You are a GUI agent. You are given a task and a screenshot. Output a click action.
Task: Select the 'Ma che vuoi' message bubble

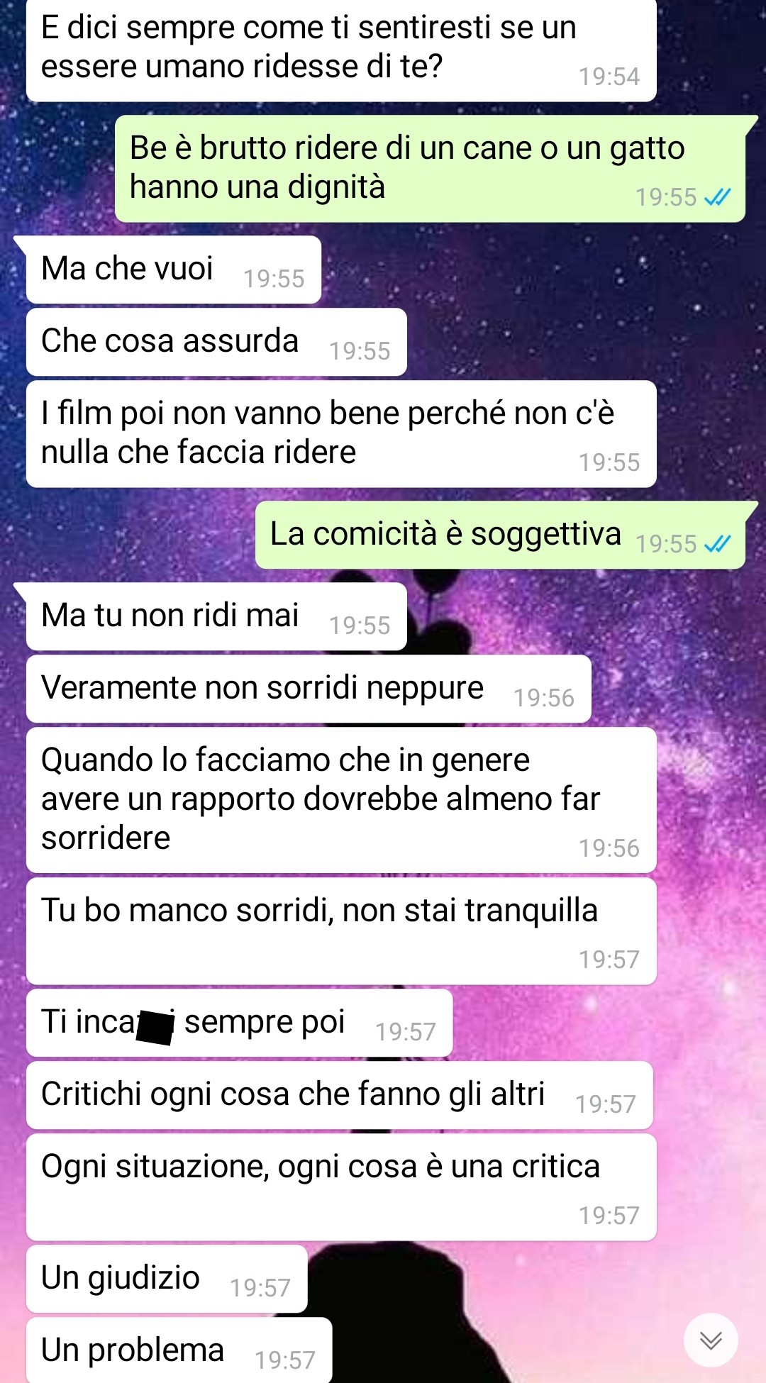click(173, 270)
